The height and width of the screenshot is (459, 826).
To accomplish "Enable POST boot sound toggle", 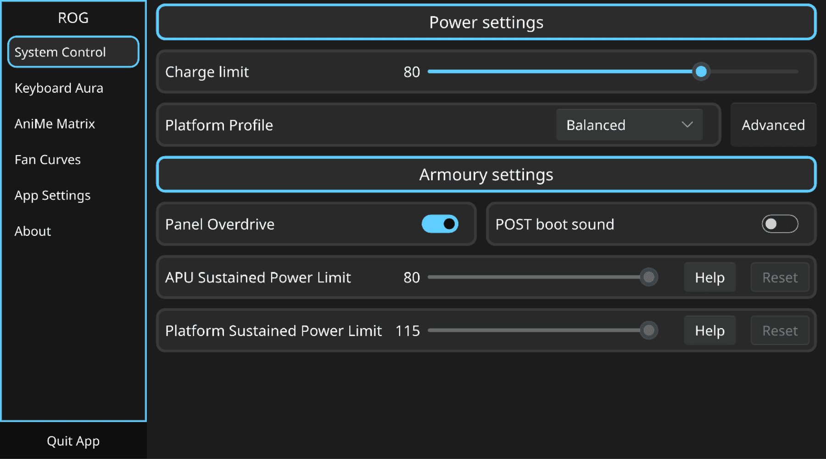I will click(x=780, y=224).
